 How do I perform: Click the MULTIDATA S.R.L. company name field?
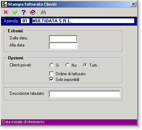(83, 21)
